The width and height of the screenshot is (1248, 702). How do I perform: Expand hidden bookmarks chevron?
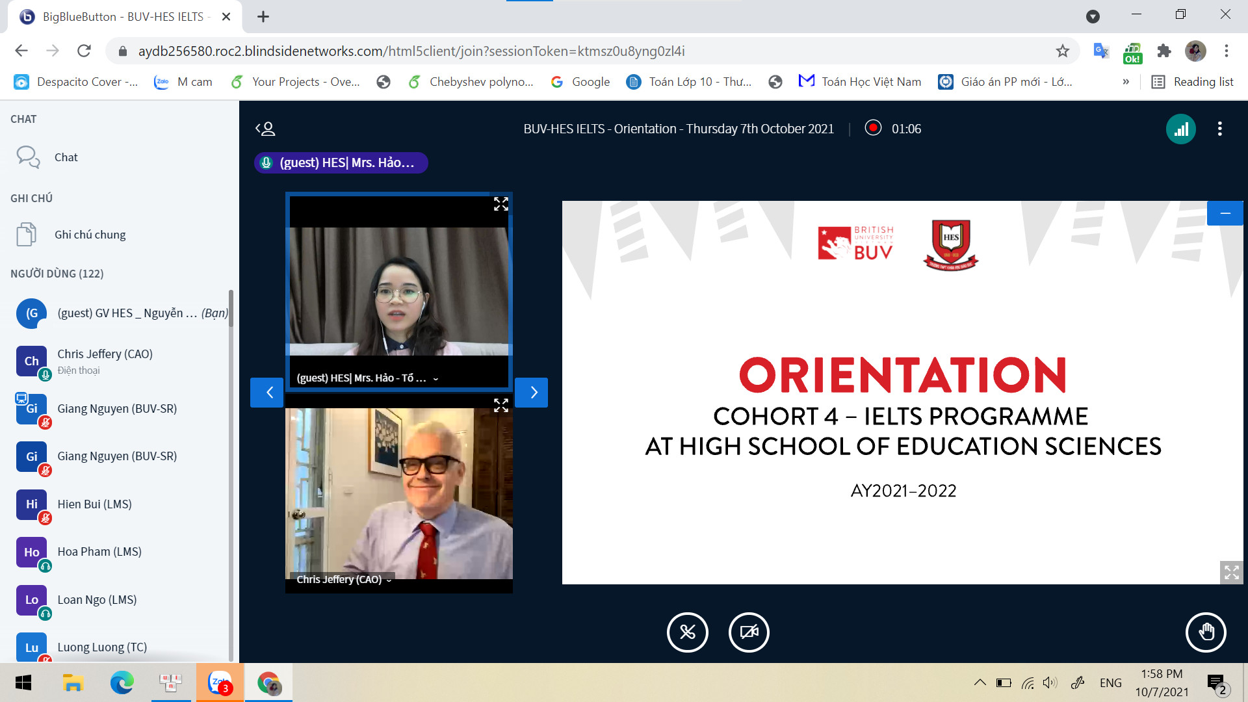click(1126, 82)
